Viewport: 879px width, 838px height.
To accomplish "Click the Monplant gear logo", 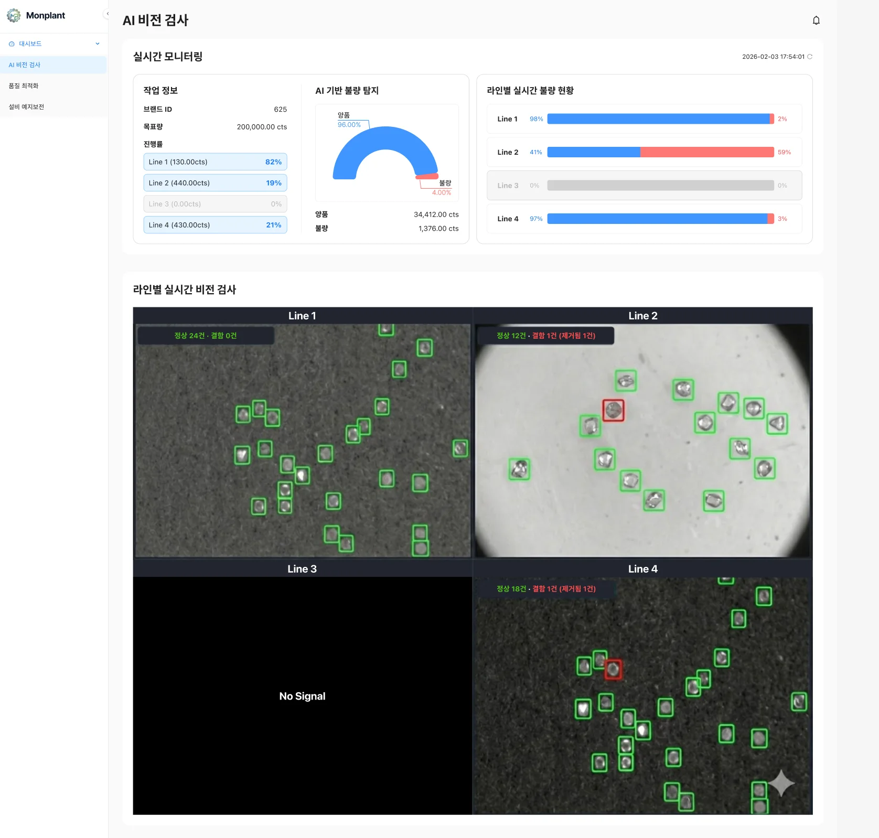I will [14, 16].
